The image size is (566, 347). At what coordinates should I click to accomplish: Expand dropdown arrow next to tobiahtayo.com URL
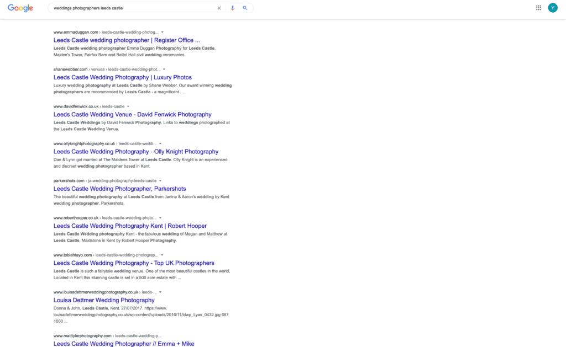click(162, 255)
